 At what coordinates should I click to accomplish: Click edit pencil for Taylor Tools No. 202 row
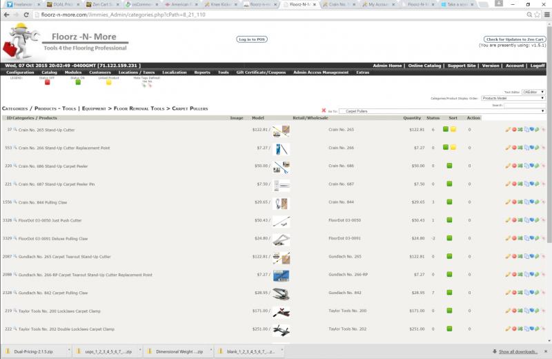tap(508, 329)
